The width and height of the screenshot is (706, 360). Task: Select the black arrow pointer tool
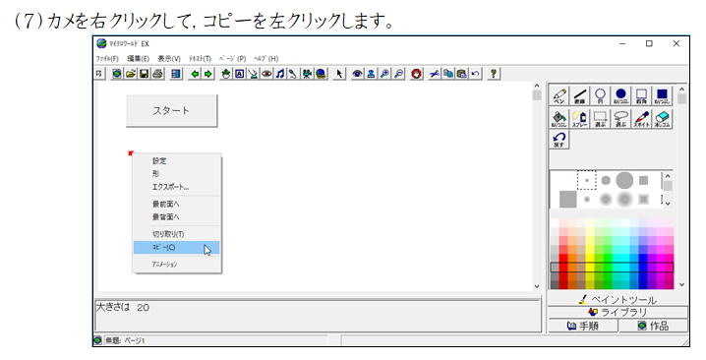point(339,74)
